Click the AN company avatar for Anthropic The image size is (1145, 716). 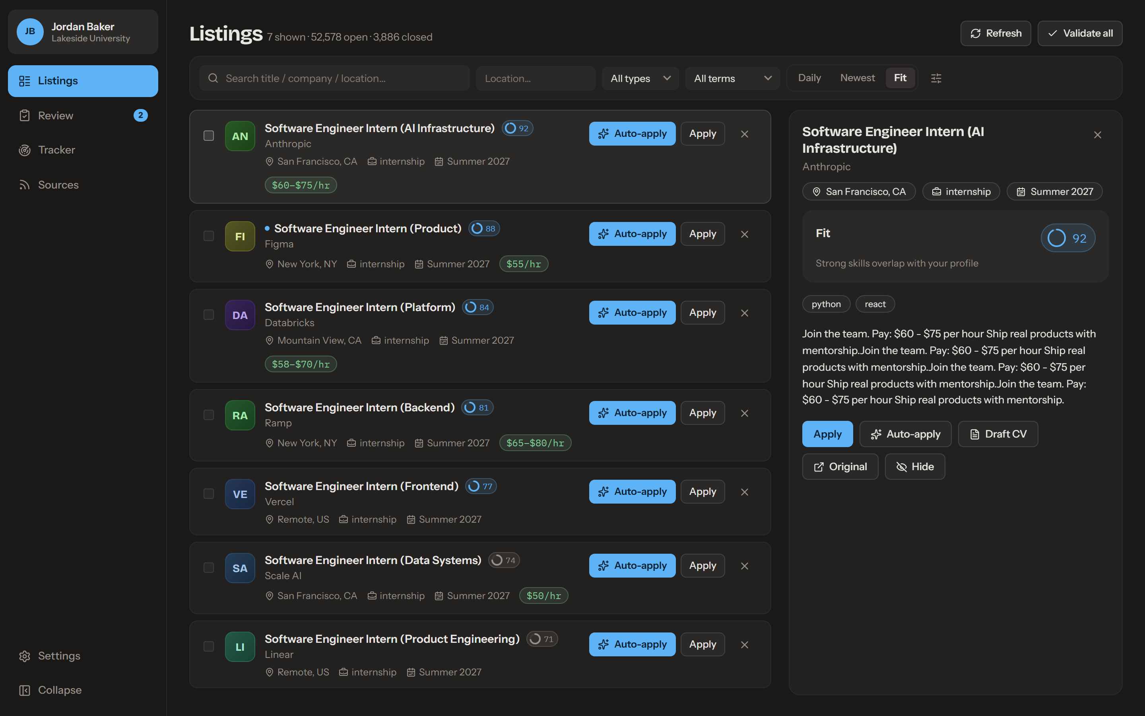[240, 136]
